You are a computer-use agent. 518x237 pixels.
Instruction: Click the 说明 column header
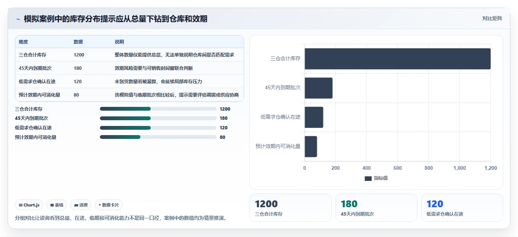(x=119, y=42)
